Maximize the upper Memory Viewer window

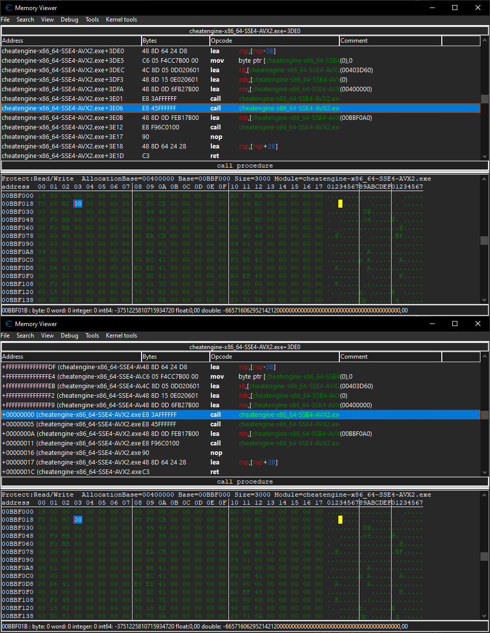point(455,8)
